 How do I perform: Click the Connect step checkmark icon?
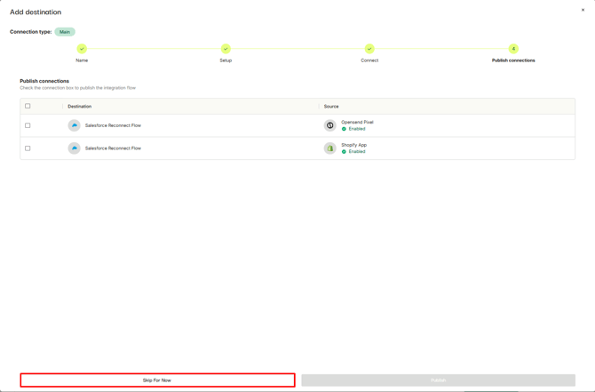[369, 49]
